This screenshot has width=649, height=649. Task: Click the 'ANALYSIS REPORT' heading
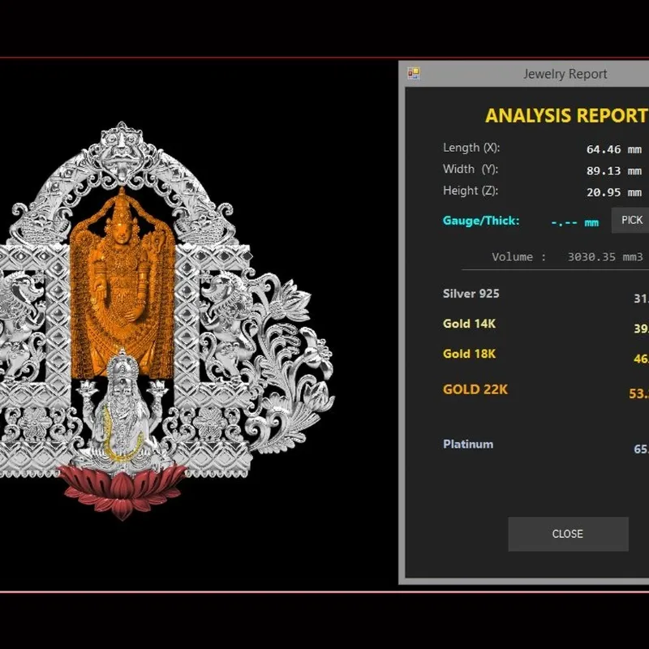click(566, 115)
